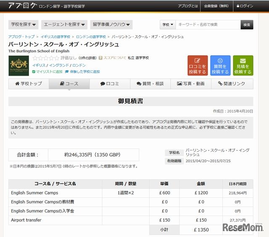Screen dimensions: 269x237
Task: Click the empty star rating icons
Action: pos(46,58)
